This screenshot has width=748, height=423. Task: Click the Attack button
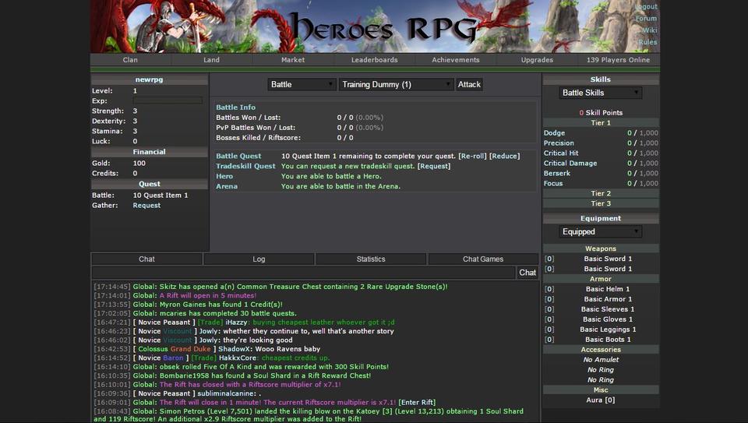point(469,84)
